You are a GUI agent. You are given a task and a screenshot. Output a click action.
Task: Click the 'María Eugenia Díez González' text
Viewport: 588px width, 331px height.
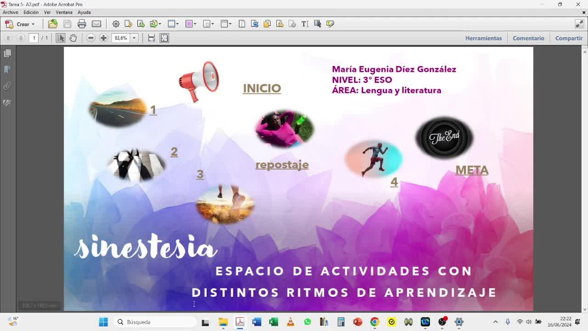[x=394, y=69]
